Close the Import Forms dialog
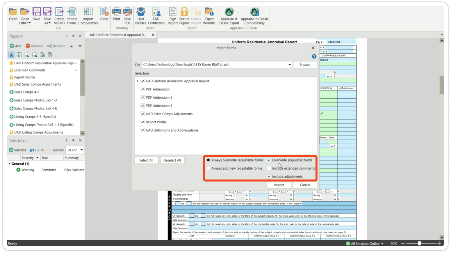This screenshot has height=254, width=451. pos(313,48)
